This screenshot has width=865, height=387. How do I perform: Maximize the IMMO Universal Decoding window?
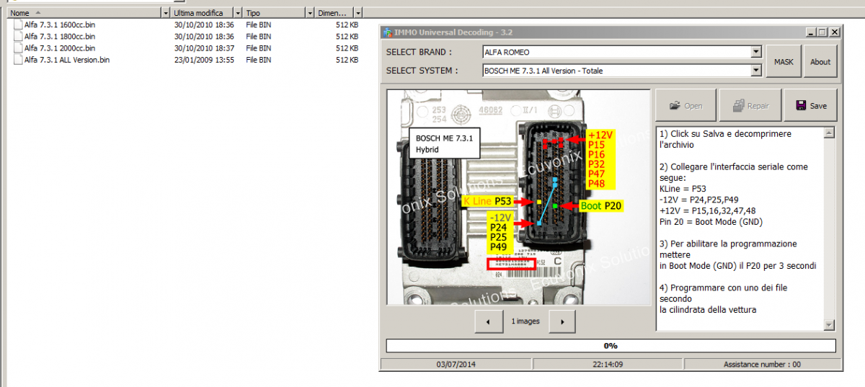click(x=822, y=32)
